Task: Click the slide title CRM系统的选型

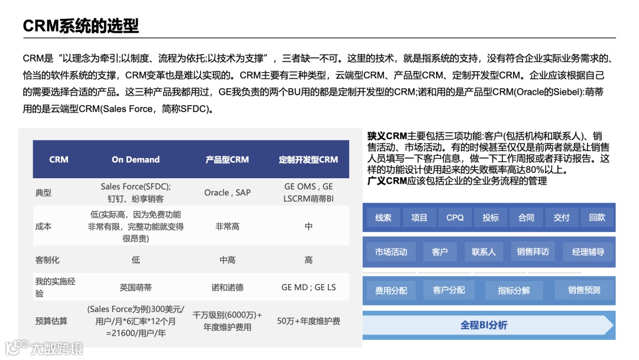Action: coord(80,25)
